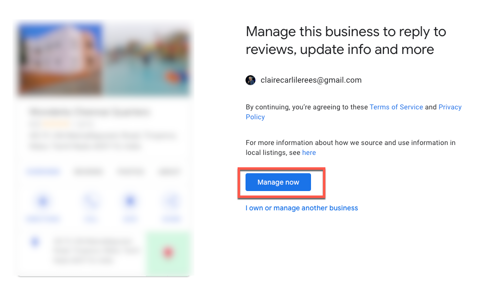Click the account profile avatar

(250, 80)
